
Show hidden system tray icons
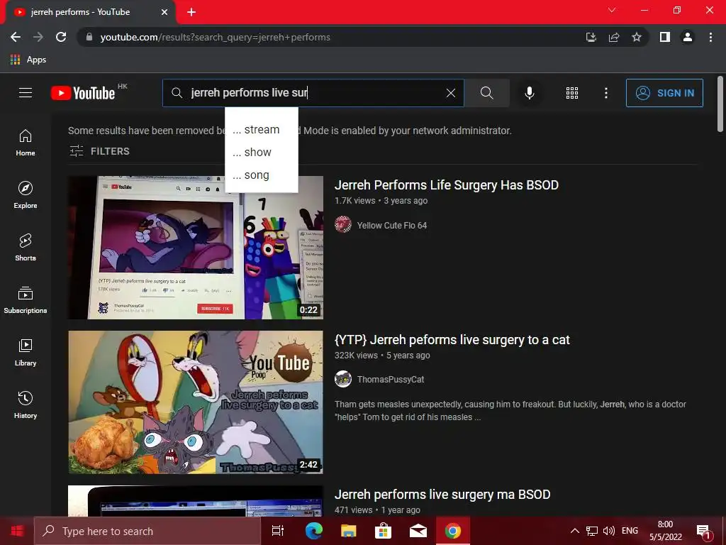[574, 531]
